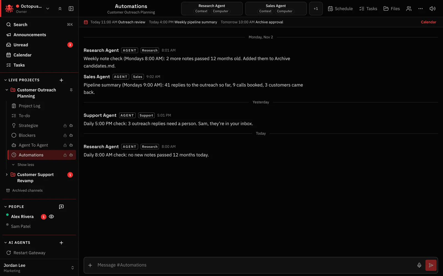The width and height of the screenshot is (443, 276).
Task: Open the Search bar in sidebar
Action: (39, 25)
